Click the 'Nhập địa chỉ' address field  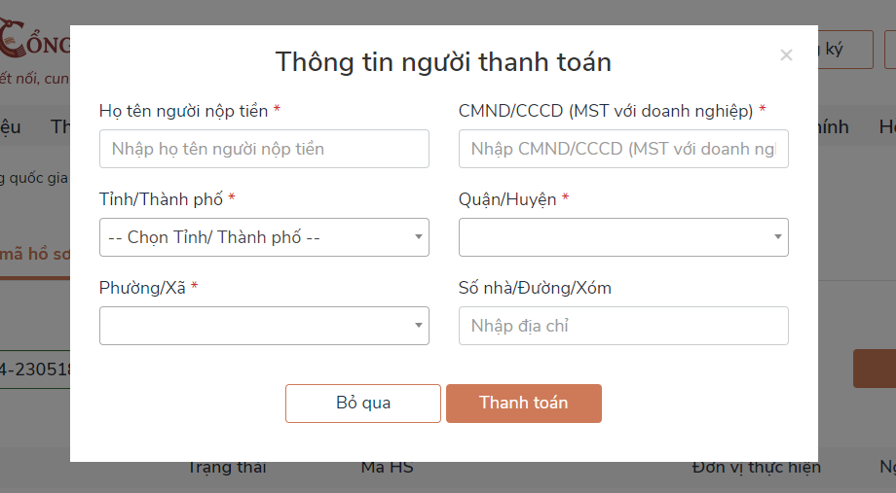623,326
